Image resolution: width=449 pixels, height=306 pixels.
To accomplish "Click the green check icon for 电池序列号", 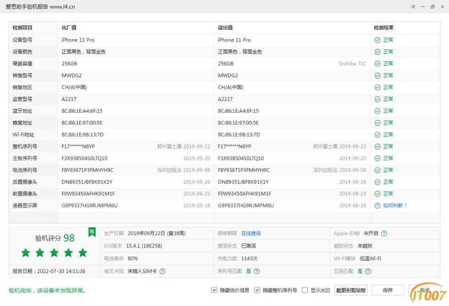I will point(378,170).
